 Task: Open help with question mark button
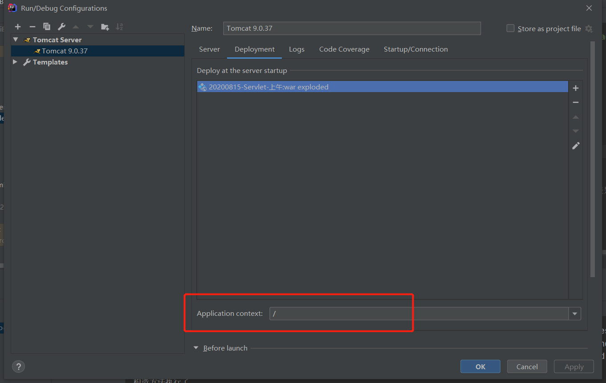[x=18, y=367]
